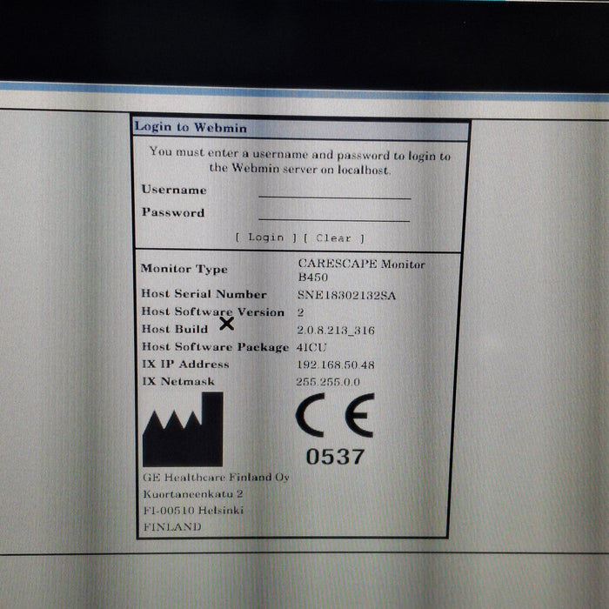The image size is (609, 609).
Task: Click the 'Kuortaneenkatu 2' address line
Action: pos(193,494)
